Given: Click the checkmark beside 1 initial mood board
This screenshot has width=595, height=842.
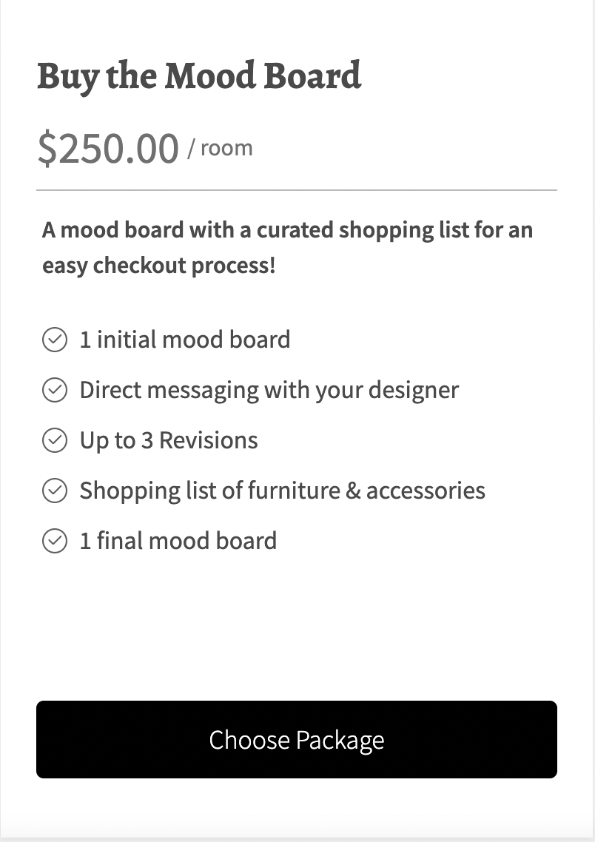Looking at the screenshot, I should [54, 340].
